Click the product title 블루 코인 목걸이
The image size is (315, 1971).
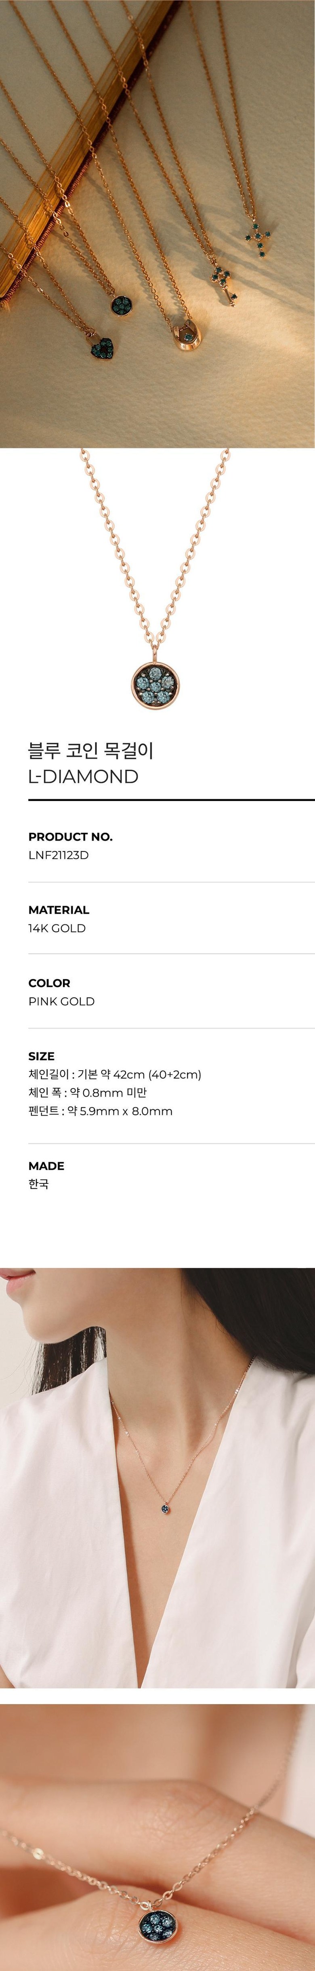91,751
